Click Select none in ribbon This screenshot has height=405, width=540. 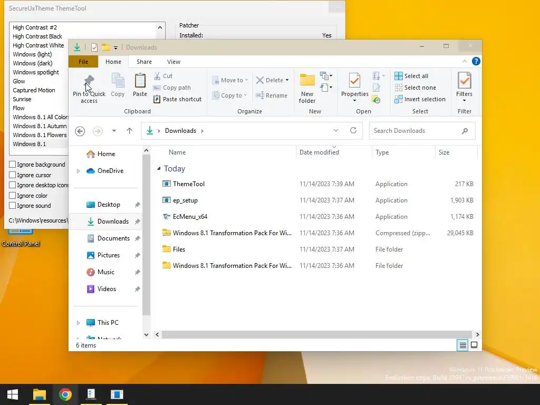point(416,88)
